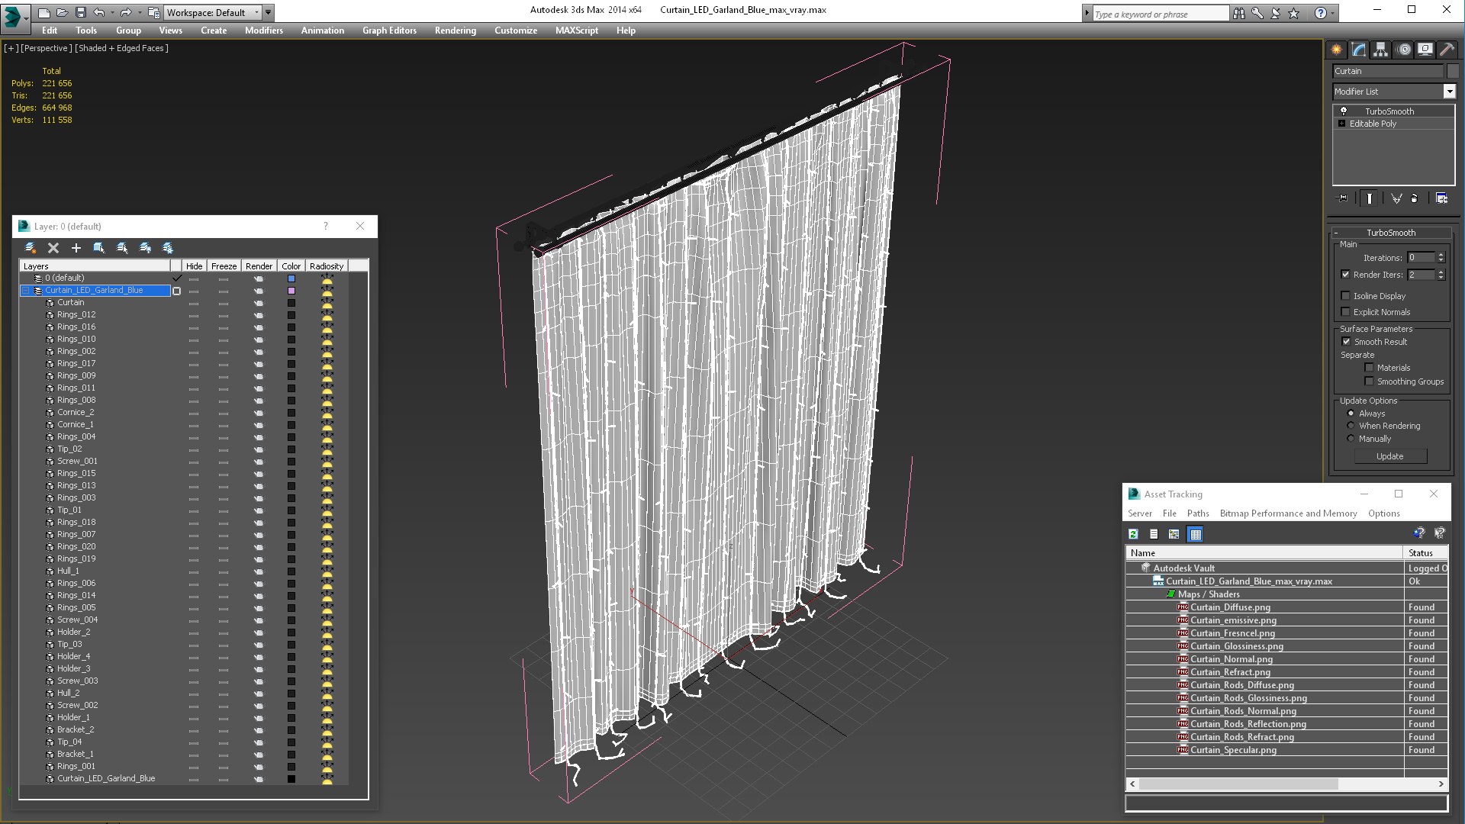Switch to the Hierarchy command panel

pos(1381,50)
